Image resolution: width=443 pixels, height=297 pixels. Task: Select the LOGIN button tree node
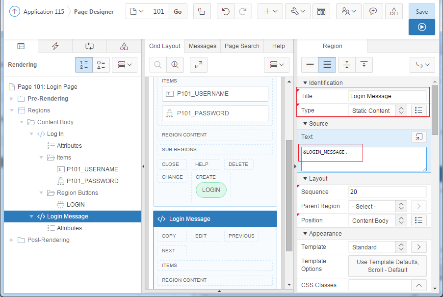(x=76, y=205)
